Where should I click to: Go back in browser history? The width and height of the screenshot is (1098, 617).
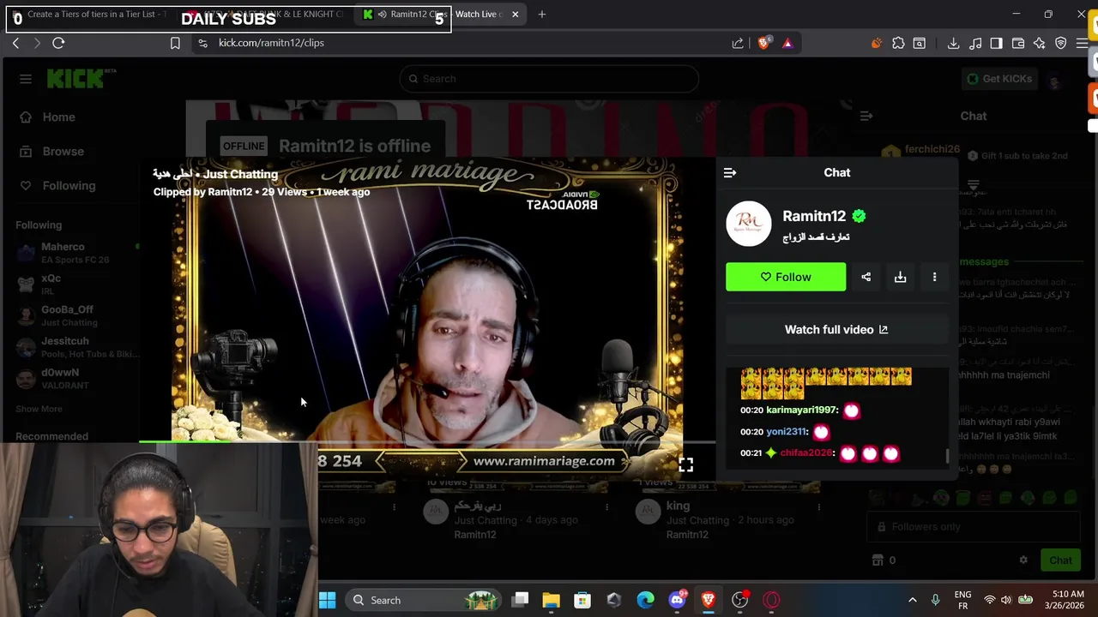[x=15, y=43]
